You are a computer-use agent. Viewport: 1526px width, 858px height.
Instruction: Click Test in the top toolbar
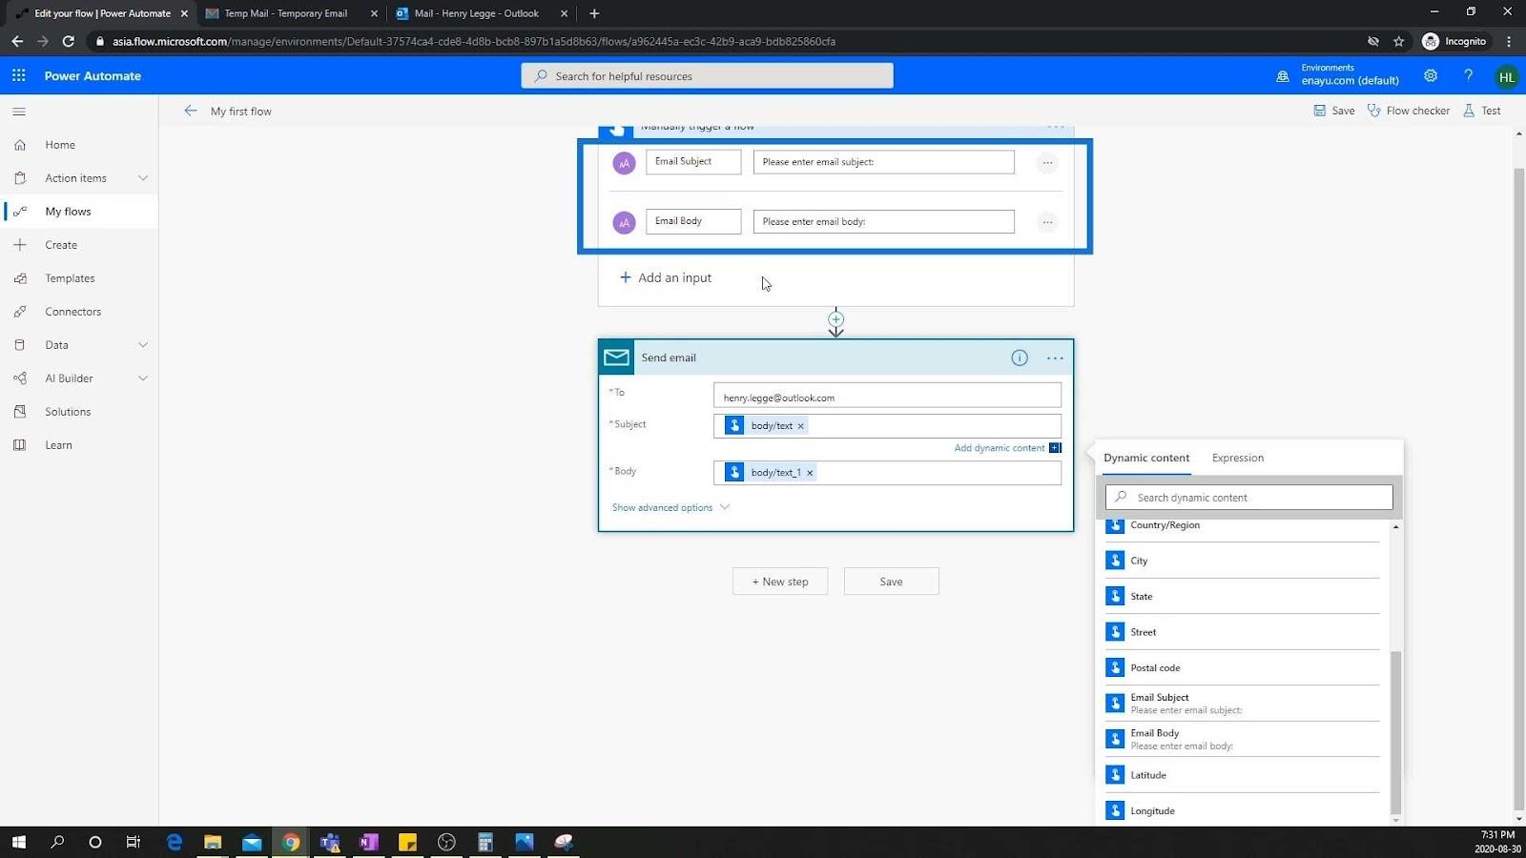point(1481,111)
